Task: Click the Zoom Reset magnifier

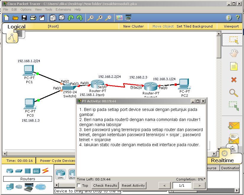Action: tap(99, 18)
